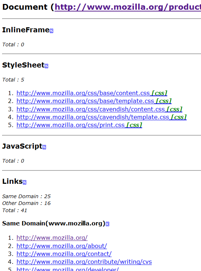
Task: Click the [css] tag after cavendish/template.css
Action: point(179,117)
